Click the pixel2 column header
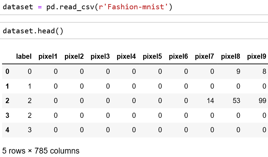This screenshot has height=157, width=268. pos(74,56)
